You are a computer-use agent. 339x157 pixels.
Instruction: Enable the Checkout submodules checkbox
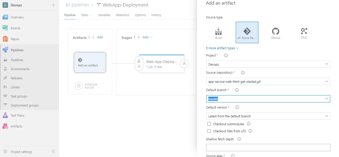209,124
